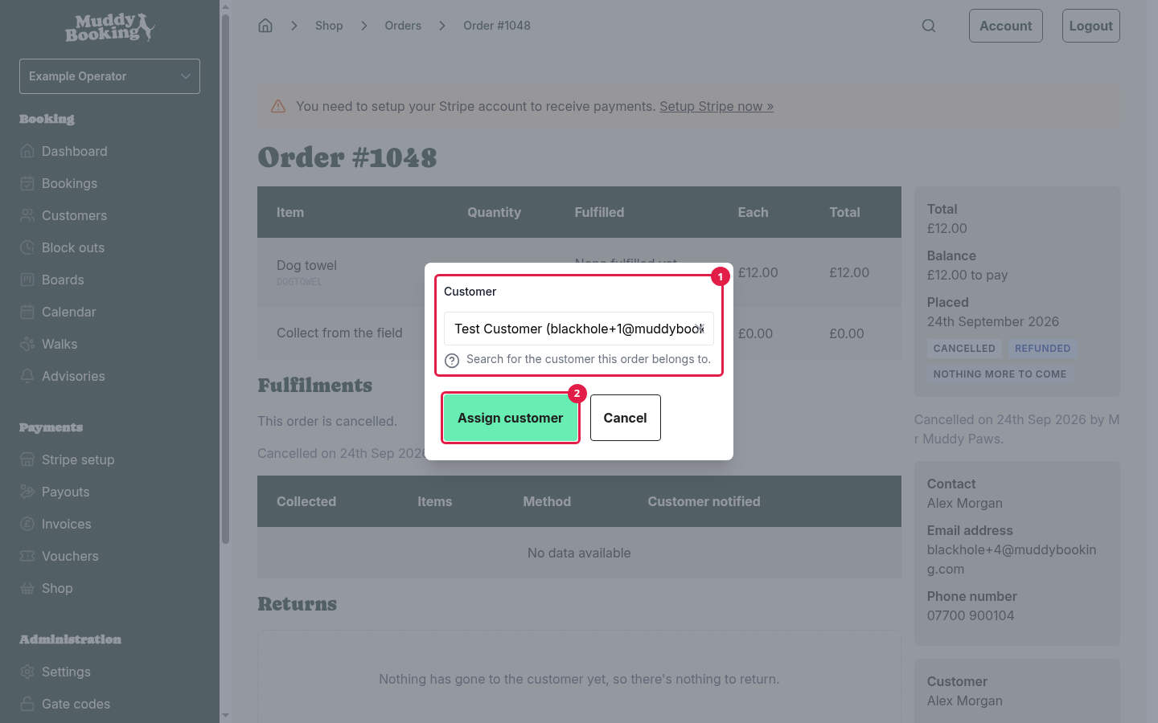Click the Payouts sidebar icon
The image size is (1158, 723).
pos(27,492)
